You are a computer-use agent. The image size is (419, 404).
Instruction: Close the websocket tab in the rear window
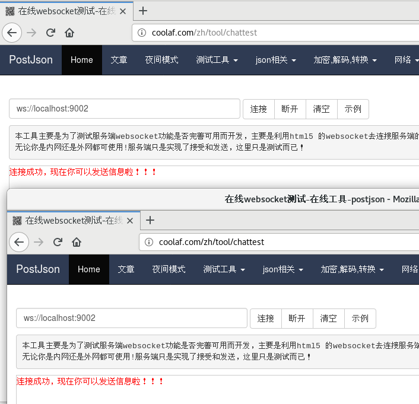(x=123, y=11)
